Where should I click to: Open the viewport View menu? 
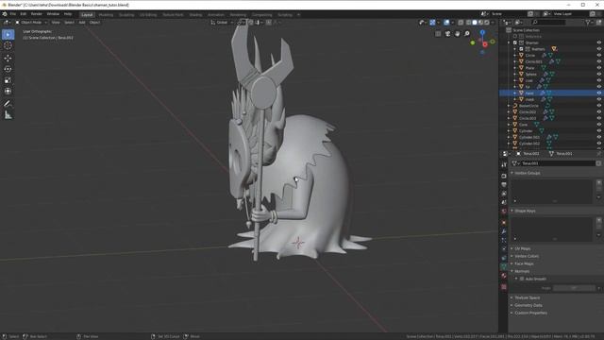[x=56, y=23]
